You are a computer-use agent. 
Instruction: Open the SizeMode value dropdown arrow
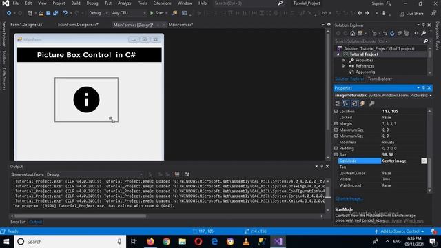(x=424, y=161)
